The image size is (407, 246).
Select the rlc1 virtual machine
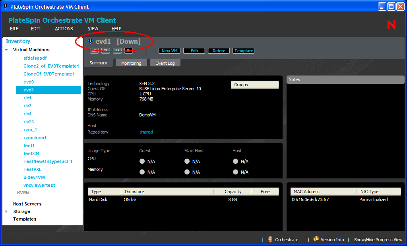[x=27, y=98]
